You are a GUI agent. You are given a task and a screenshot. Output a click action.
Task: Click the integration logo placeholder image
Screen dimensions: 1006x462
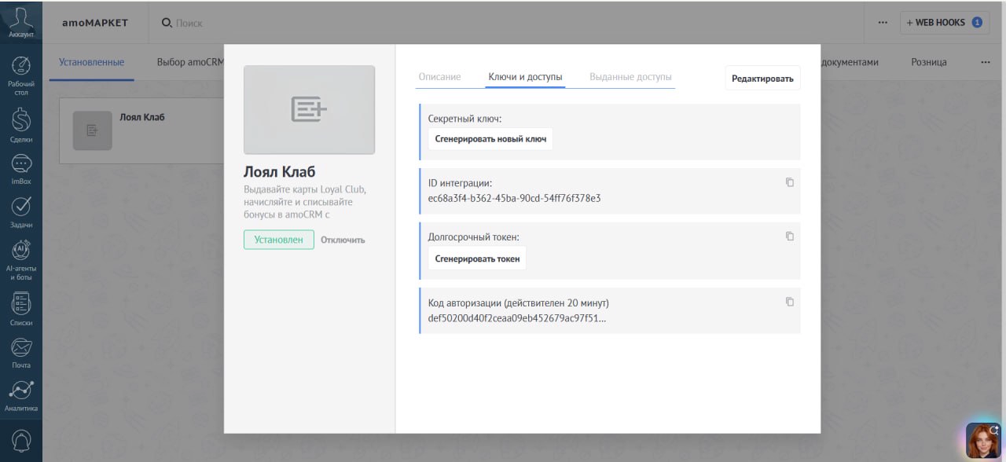(x=309, y=109)
